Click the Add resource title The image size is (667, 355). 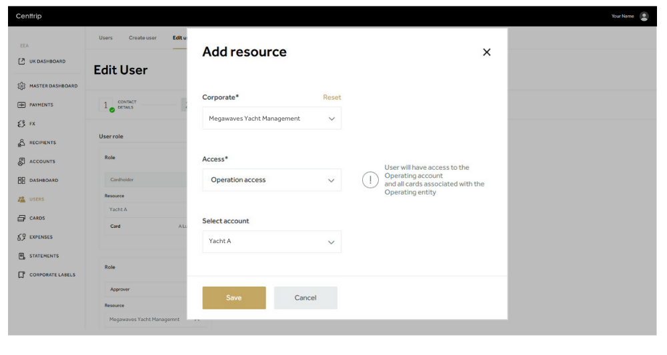(x=244, y=52)
